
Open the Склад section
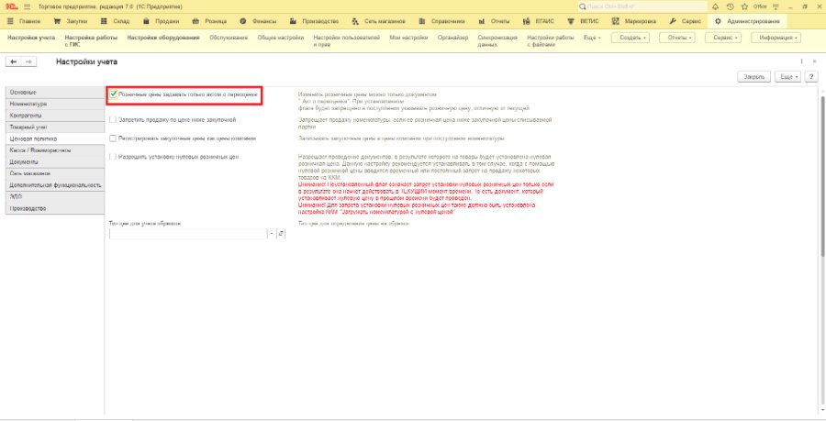115,21
